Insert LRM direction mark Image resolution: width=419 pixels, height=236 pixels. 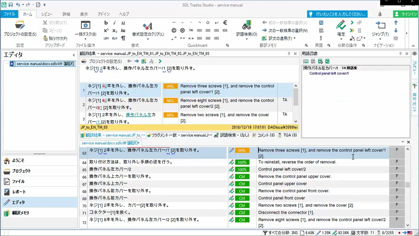[106, 38]
